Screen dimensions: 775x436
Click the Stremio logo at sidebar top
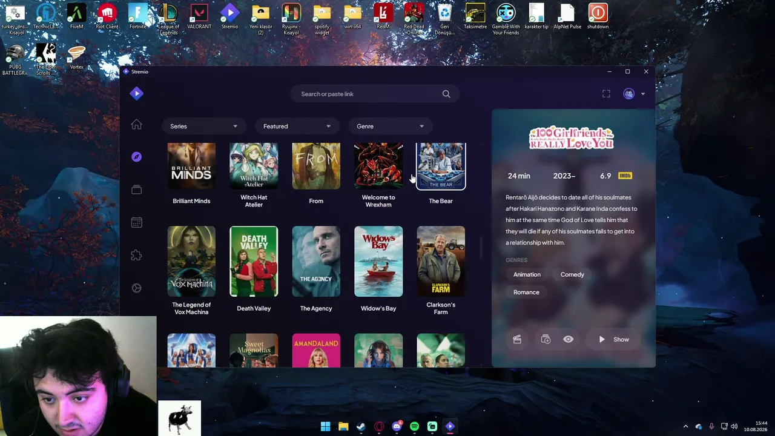(136, 93)
